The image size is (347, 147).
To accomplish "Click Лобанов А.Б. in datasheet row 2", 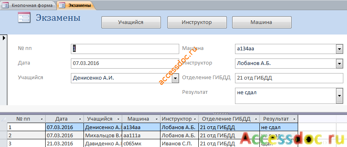I will click(180, 135).
